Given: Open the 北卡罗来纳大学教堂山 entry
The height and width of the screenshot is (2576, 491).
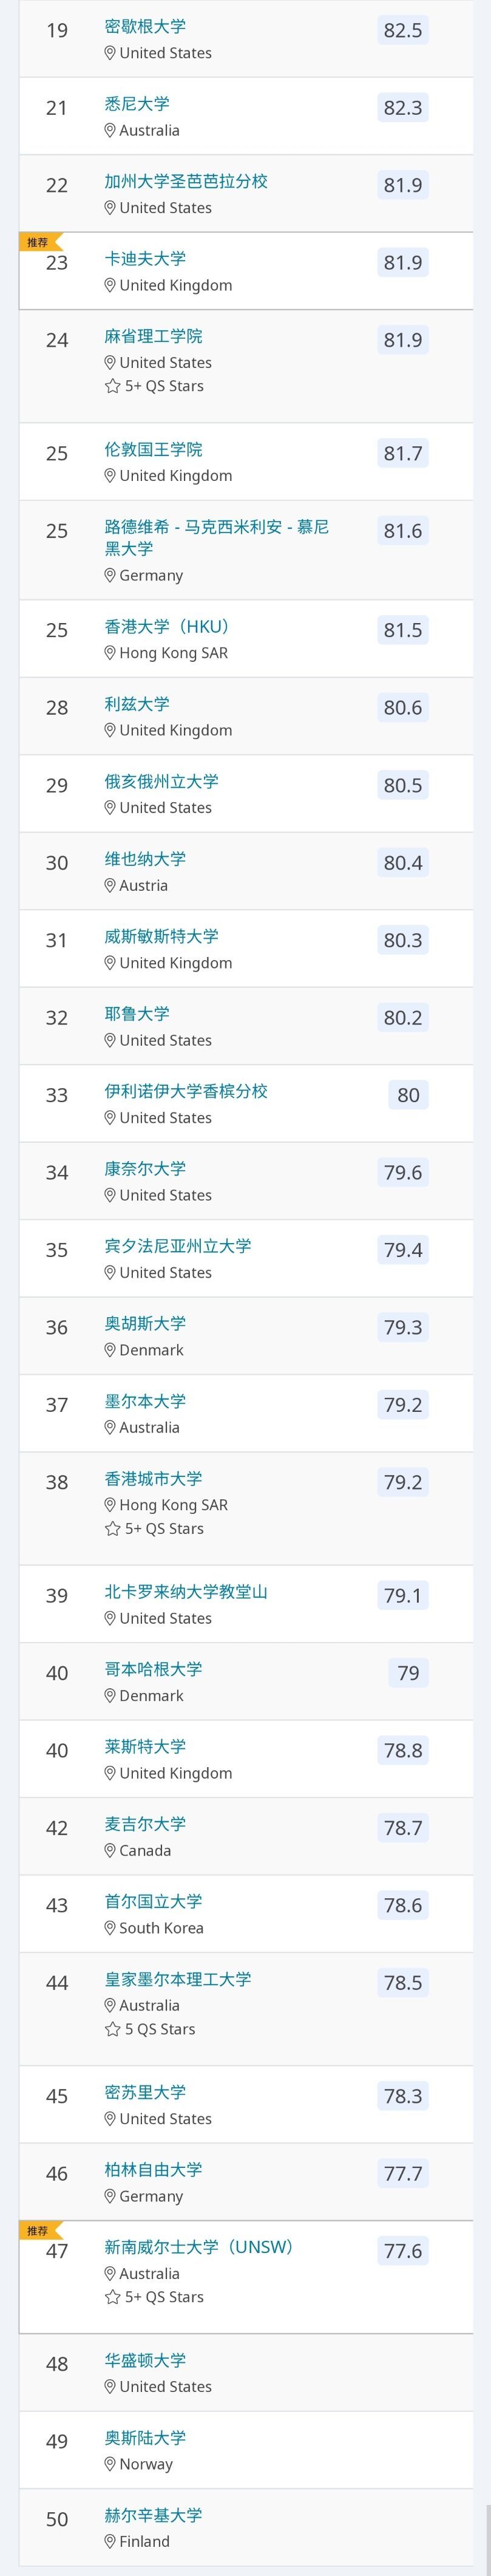Looking at the screenshot, I should click(186, 1592).
